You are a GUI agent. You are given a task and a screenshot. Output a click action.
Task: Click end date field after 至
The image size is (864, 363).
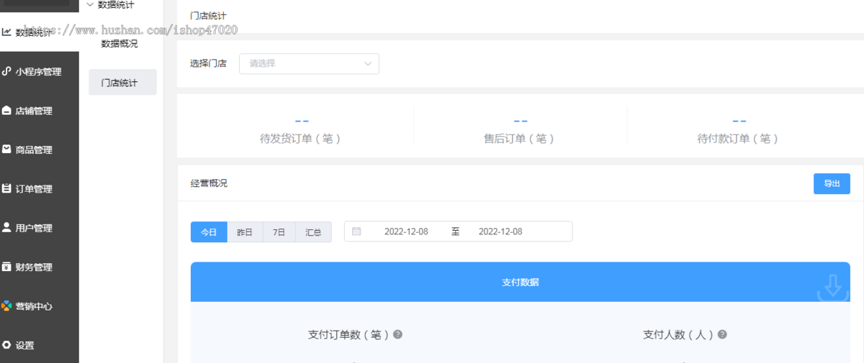pyautogui.click(x=500, y=231)
